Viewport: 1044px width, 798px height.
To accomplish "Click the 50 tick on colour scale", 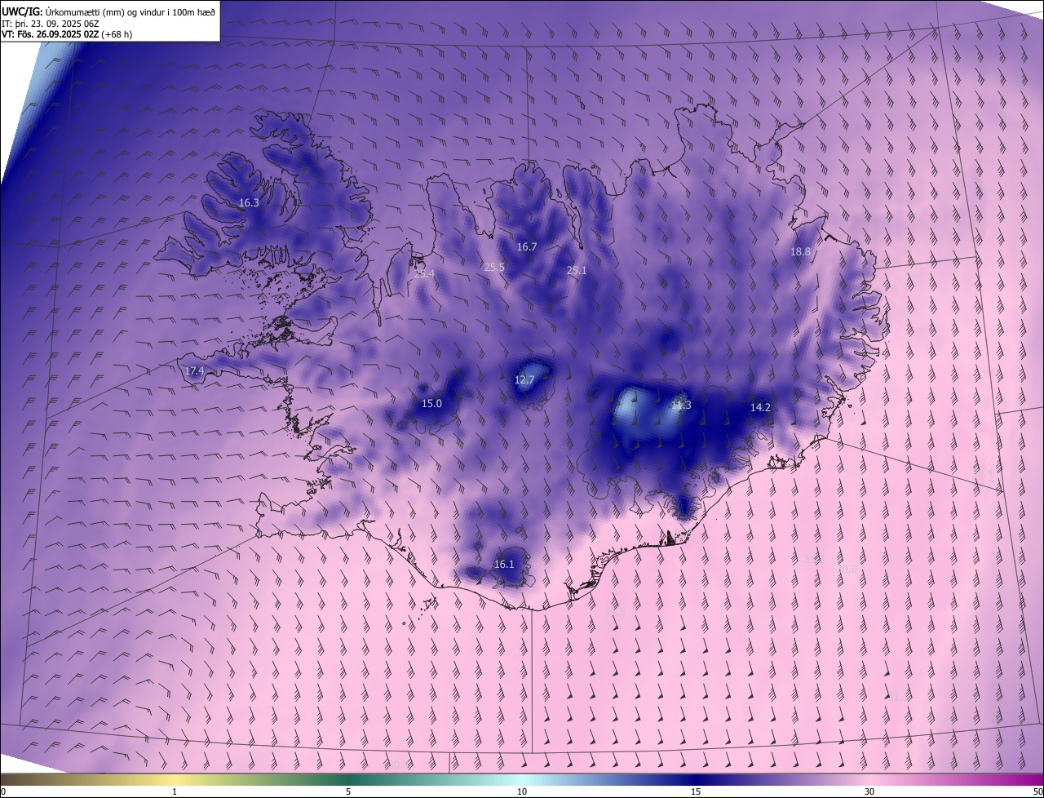I will [x=1037, y=792].
